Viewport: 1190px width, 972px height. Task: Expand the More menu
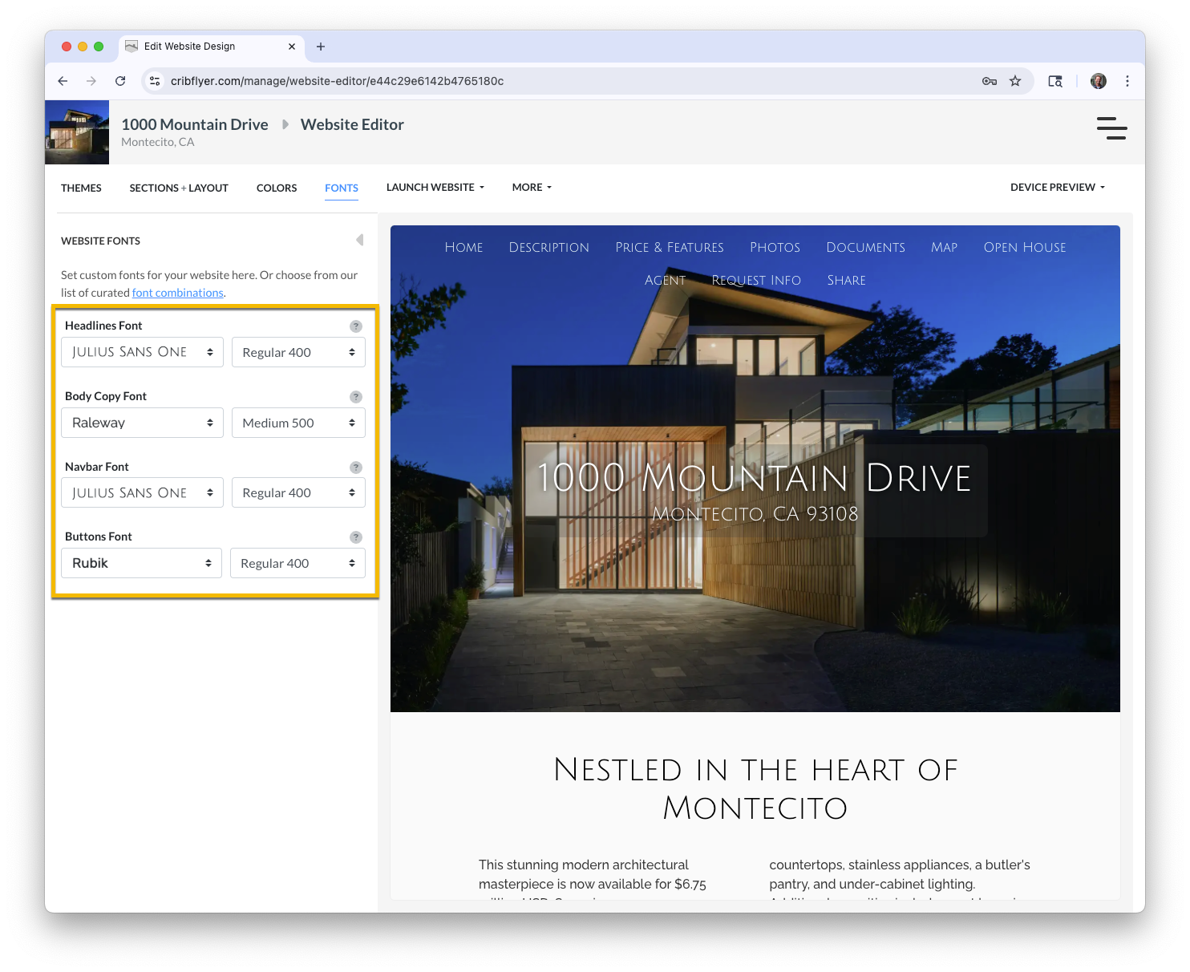(532, 187)
